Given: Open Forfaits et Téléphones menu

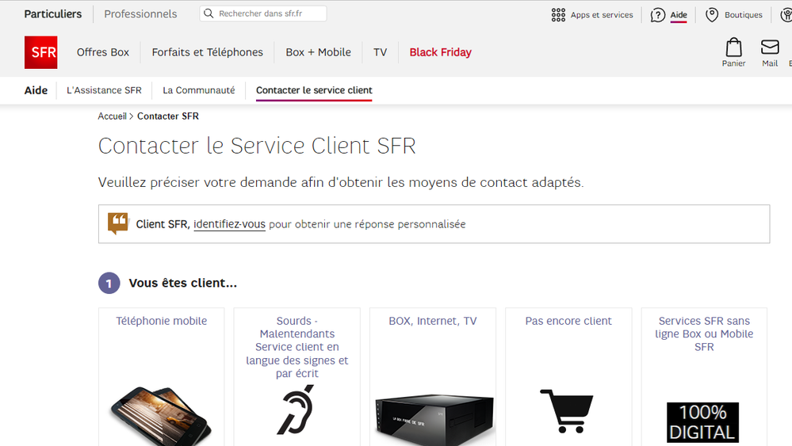Looking at the screenshot, I should (207, 52).
